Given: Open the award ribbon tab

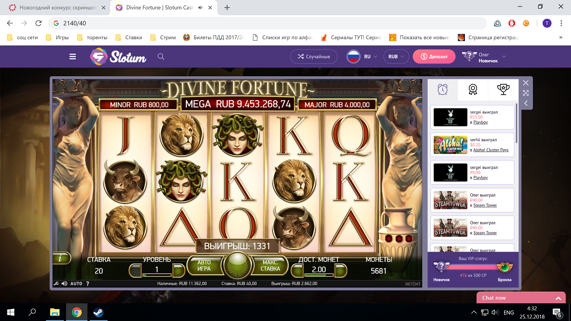Looking at the screenshot, I should click(473, 90).
